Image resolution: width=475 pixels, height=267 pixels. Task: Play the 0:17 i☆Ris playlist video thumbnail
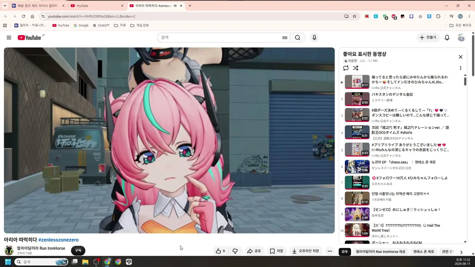click(357, 82)
